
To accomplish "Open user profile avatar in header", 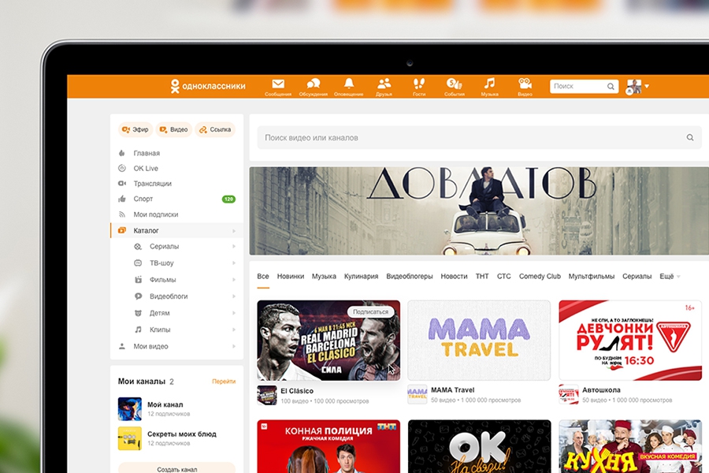I will [x=633, y=86].
